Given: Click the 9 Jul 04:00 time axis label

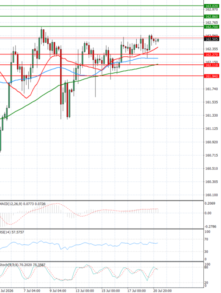Looking at the screenshot, I should [58, 291].
